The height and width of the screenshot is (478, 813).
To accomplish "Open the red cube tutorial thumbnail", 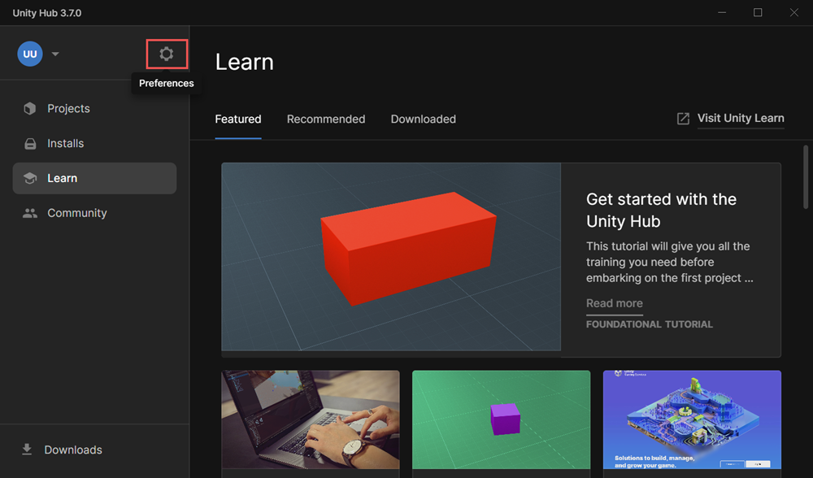I will (391, 257).
